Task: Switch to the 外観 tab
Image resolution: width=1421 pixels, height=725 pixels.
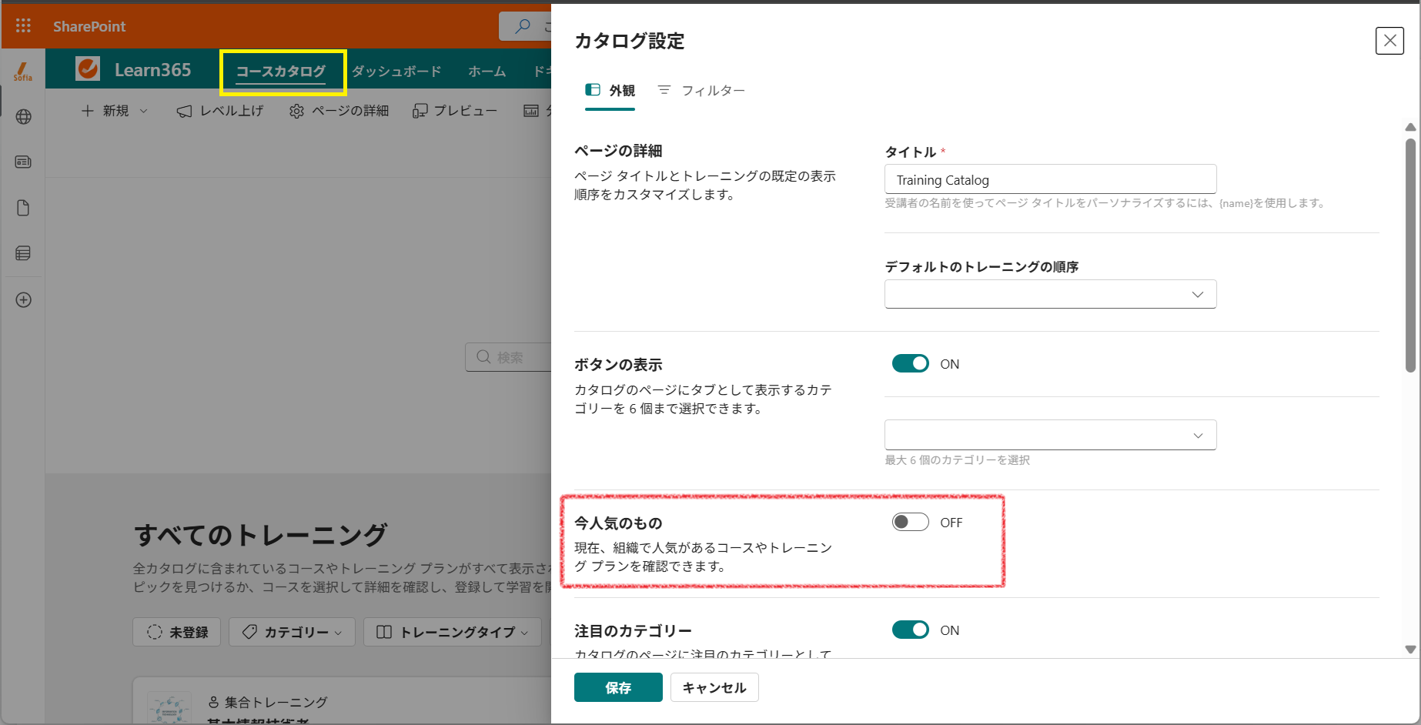Action: click(610, 91)
